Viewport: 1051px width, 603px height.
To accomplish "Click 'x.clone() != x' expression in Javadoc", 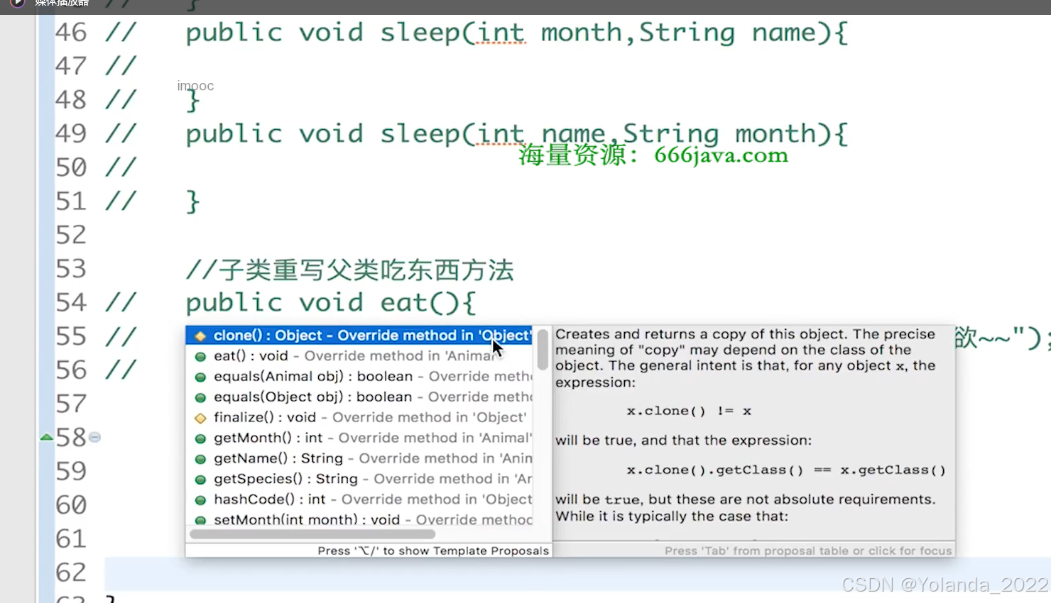I will coord(689,411).
